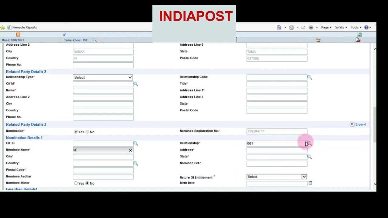Click Relationship Code search icon

(309, 78)
